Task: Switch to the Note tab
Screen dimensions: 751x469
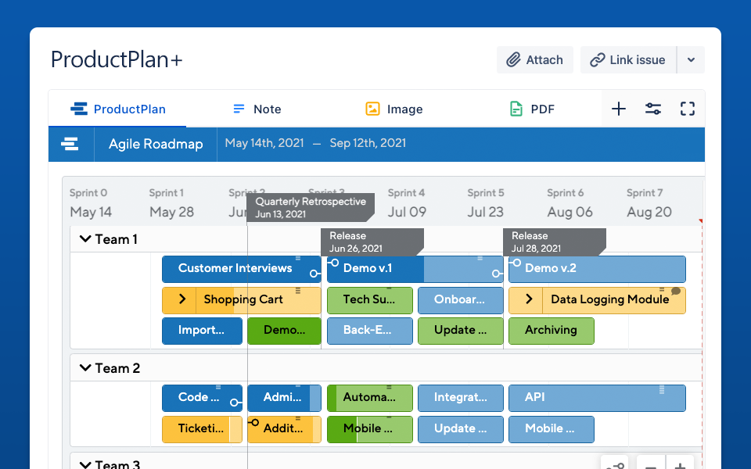Action: pos(257,109)
